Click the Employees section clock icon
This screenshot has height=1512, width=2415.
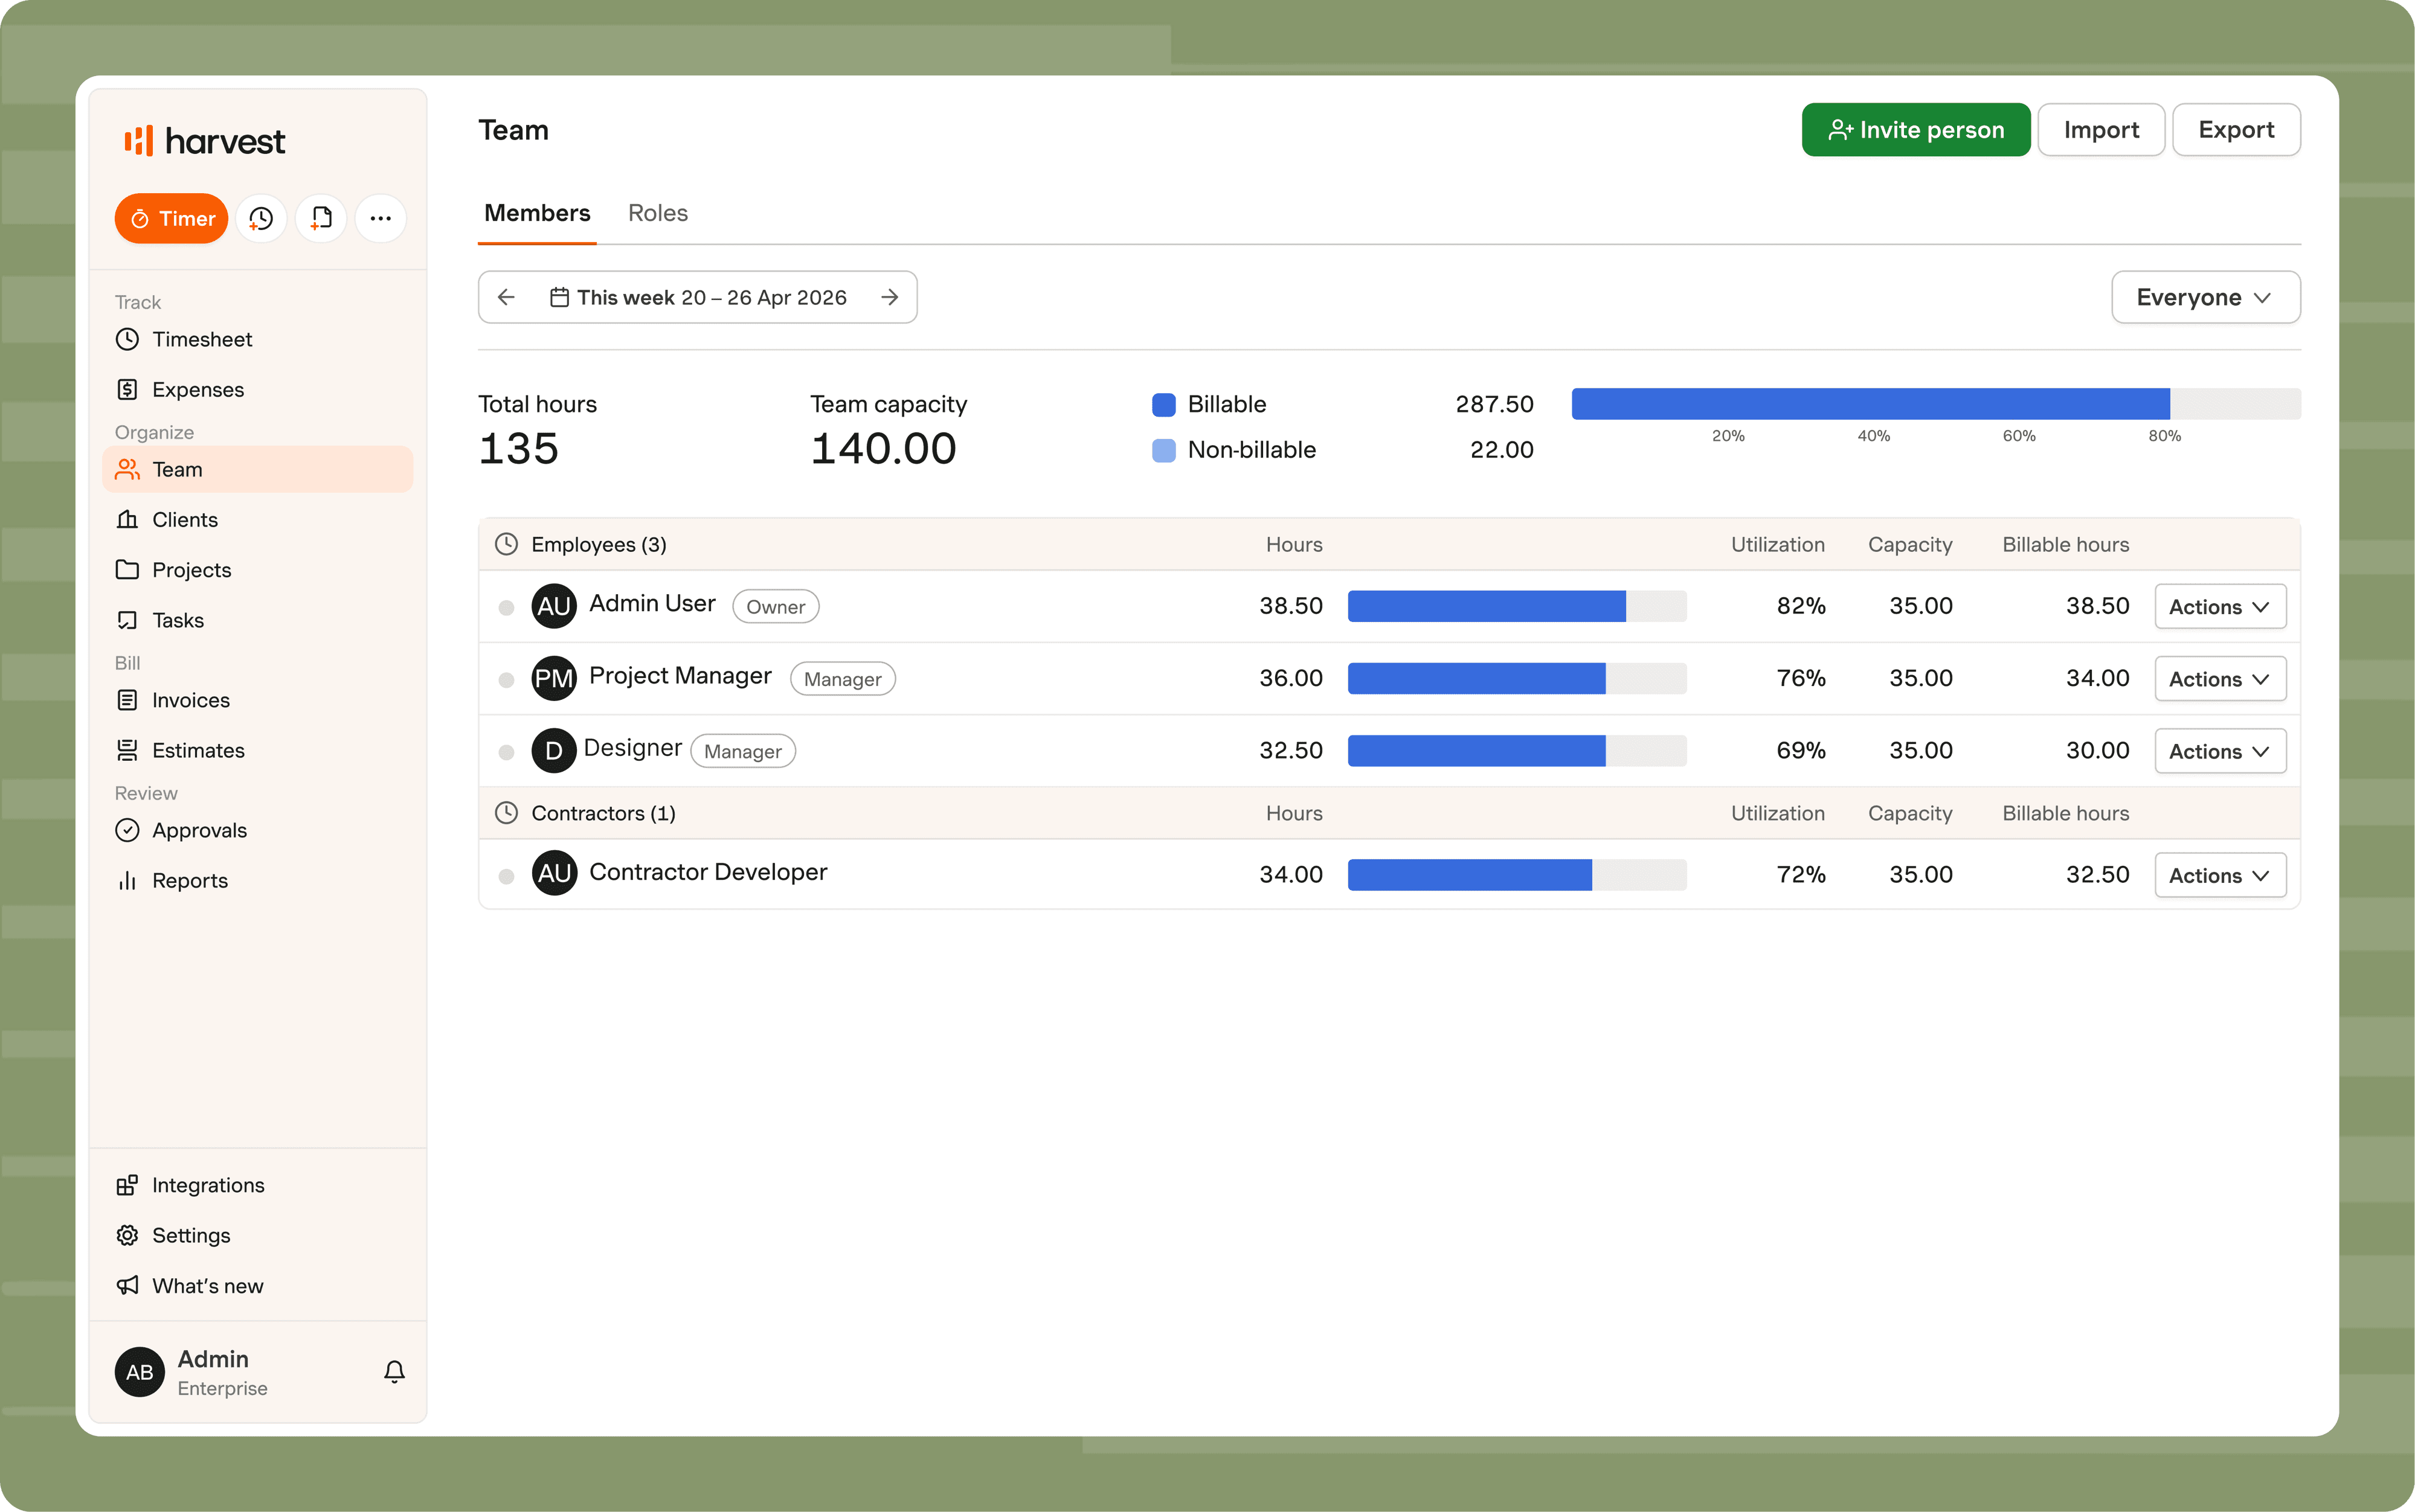[507, 544]
